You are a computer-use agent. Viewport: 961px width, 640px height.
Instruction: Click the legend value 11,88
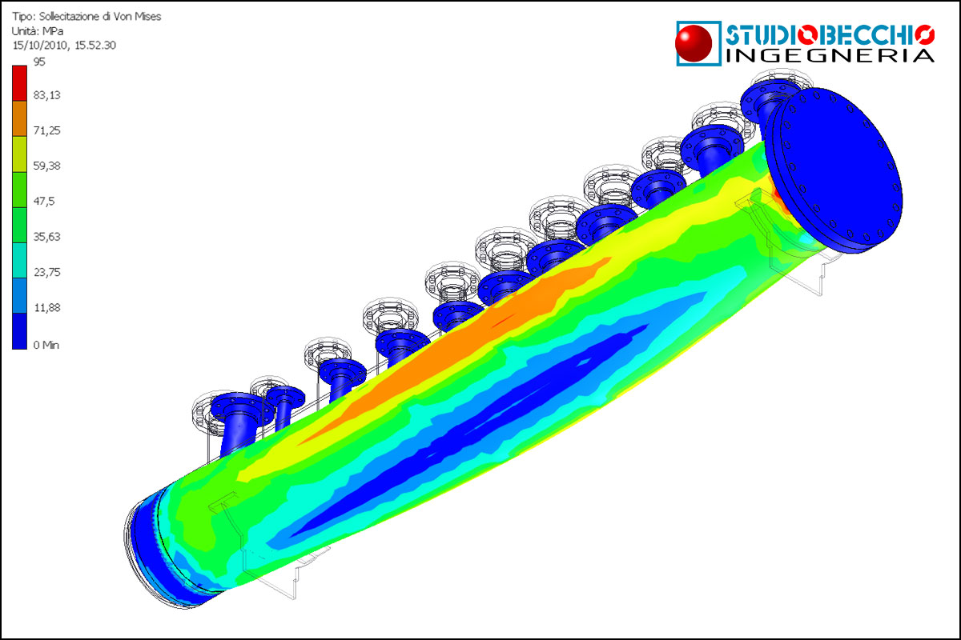tap(46, 307)
